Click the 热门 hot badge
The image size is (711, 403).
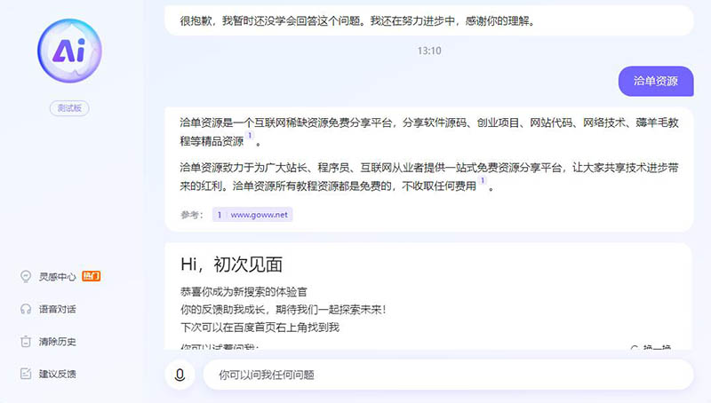tap(92, 276)
